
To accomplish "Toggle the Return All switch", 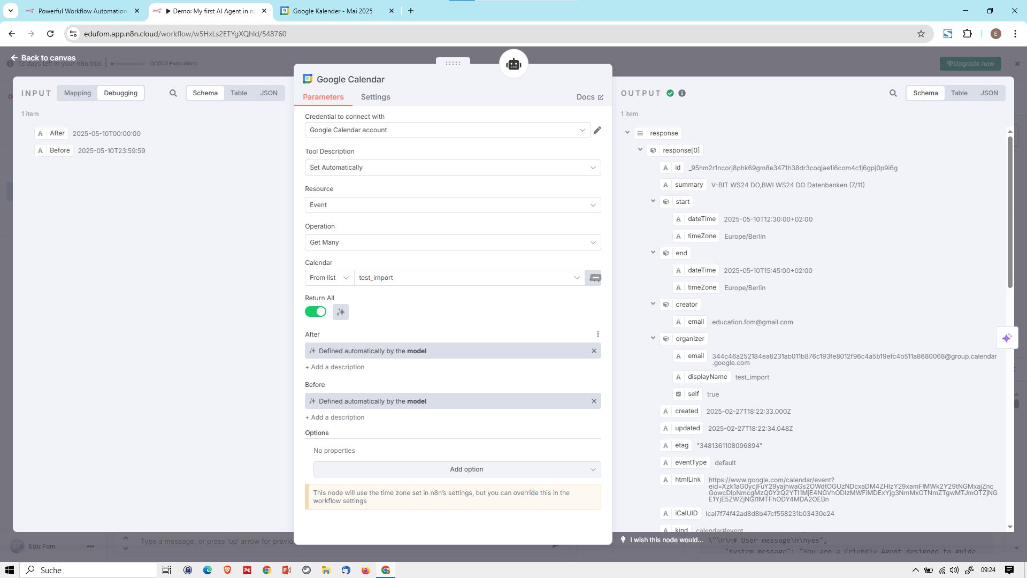I will pyautogui.click(x=316, y=312).
